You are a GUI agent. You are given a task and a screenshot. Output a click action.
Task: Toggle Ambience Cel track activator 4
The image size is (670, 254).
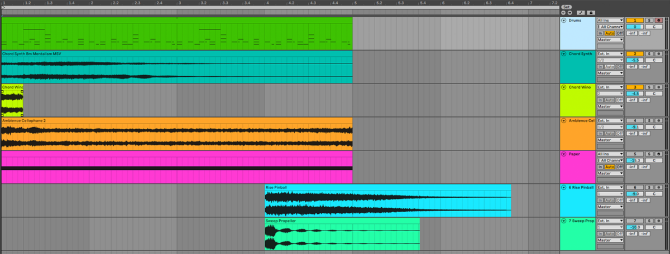click(635, 120)
